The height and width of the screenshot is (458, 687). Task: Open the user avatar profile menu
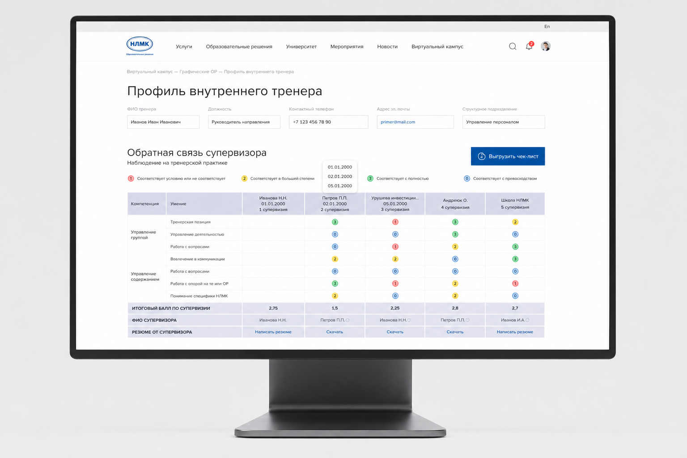[x=546, y=46]
